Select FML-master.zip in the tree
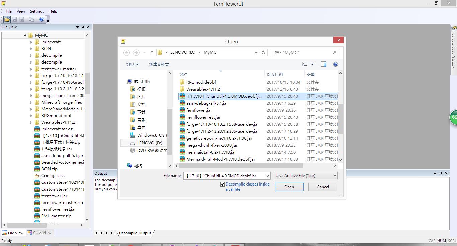Image resolution: width=457 pixels, height=246 pixels. point(56,216)
